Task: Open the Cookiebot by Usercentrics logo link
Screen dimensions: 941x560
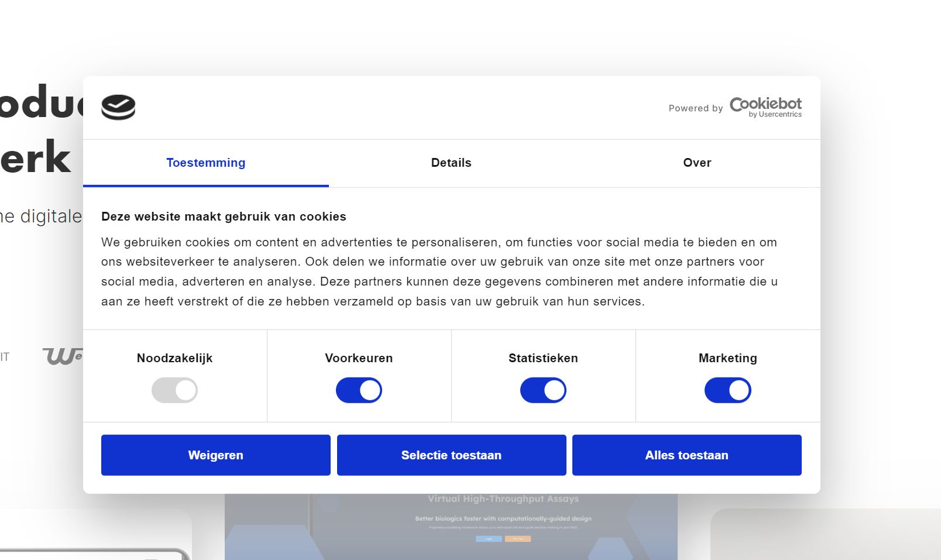Action: [x=765, y=107]
